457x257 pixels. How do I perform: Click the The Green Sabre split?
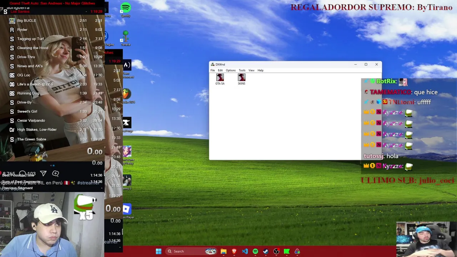(x=56, y=139)
